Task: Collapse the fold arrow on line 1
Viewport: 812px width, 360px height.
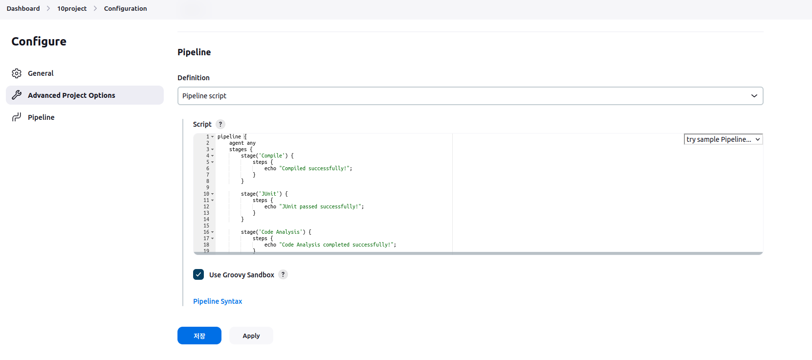Action: click(212, 137)
